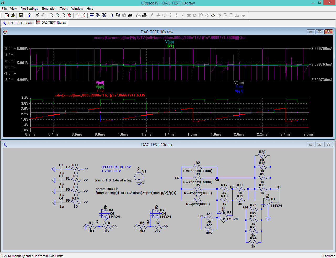Viewport: 336px width, 258px height.
Task: Select the Run simulation icon
Action: click(37, 15)
